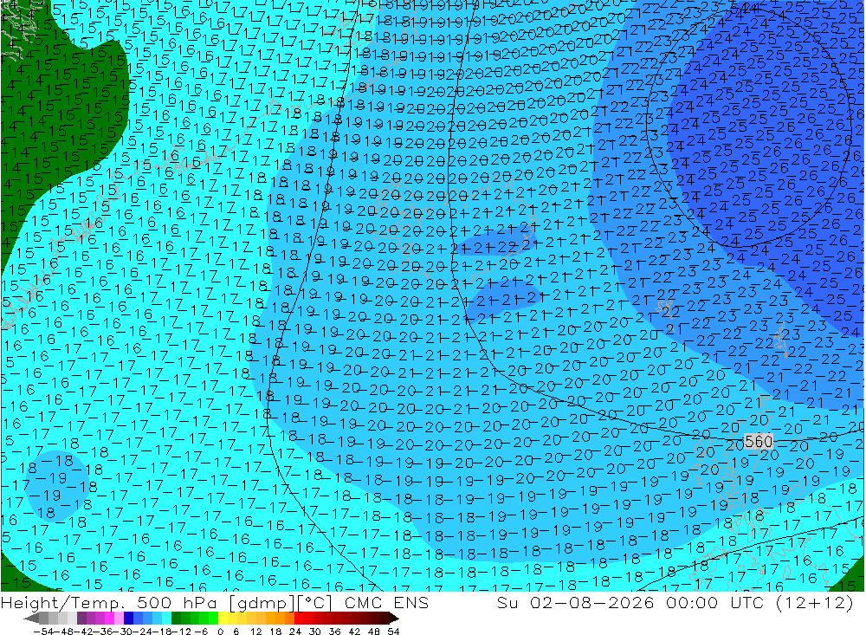Click the 500 hPa level label
The height and width of the screenshot is (635, 866).
pos(178,602)
